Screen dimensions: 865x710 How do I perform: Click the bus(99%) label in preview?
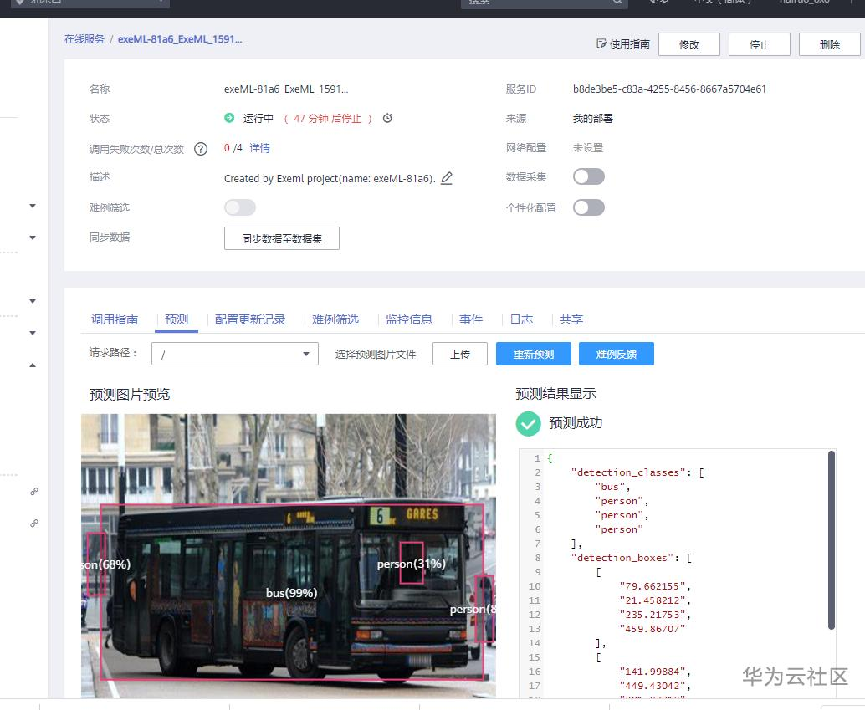pyautogui.click(x=291, y=593)
